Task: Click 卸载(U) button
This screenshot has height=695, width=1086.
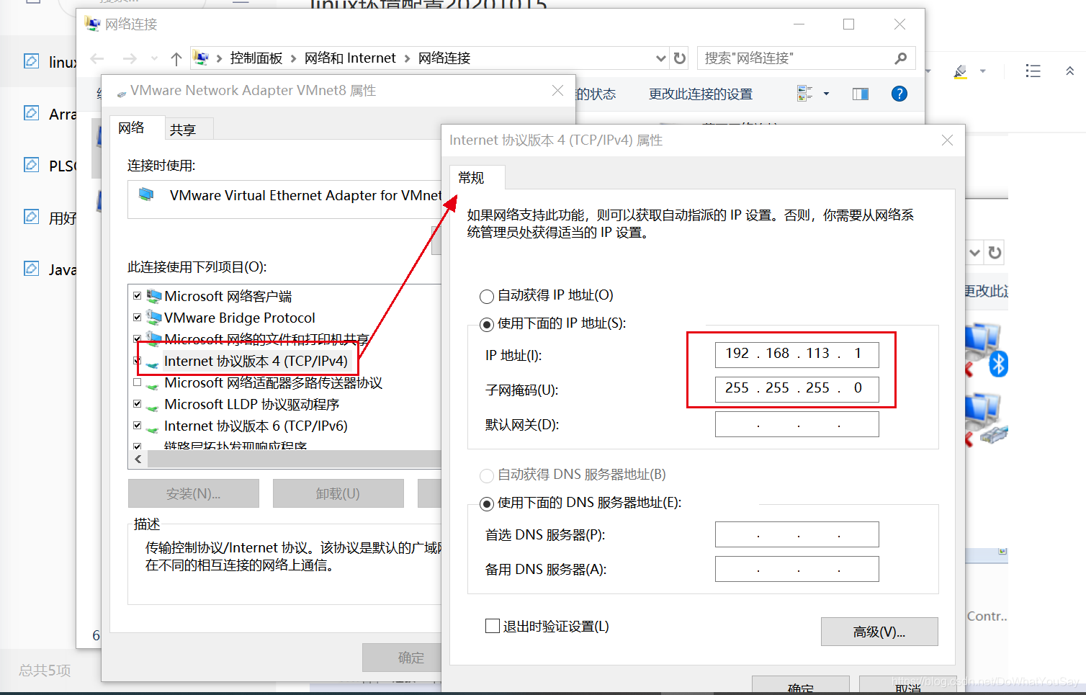Action: (x=338, y=493)
